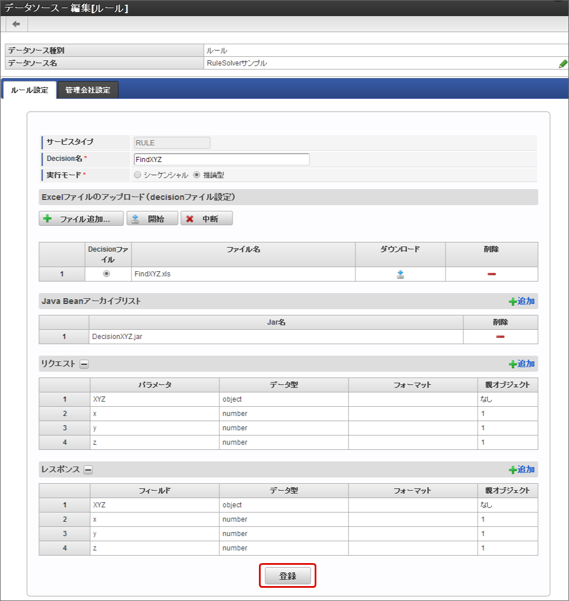The width and height of the screenshot is (569, 601).
Task: Click 'object' data type in response table
Action: [x=232, y=505]
